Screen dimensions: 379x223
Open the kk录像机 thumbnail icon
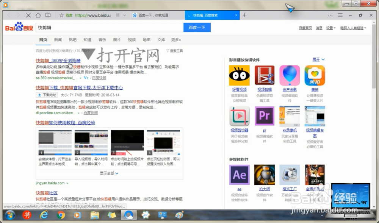point(290,116)
